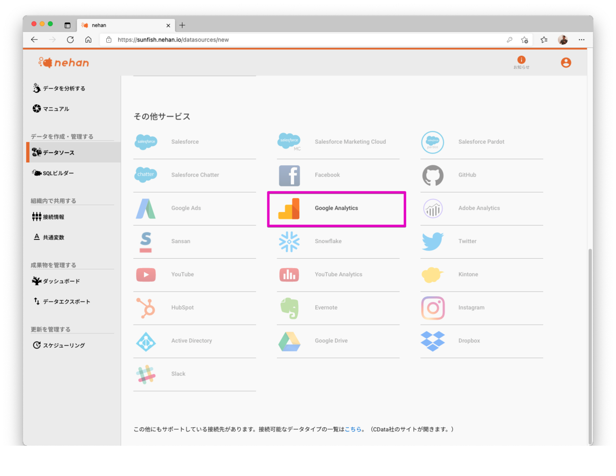
Task: Click the Instagram camera icon
Action: 433,308
